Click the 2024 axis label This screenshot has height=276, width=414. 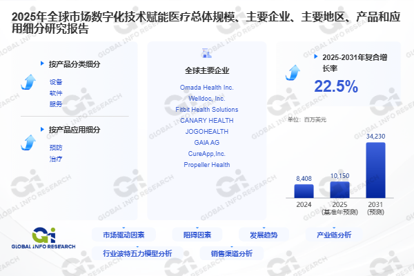pos(304,205)
